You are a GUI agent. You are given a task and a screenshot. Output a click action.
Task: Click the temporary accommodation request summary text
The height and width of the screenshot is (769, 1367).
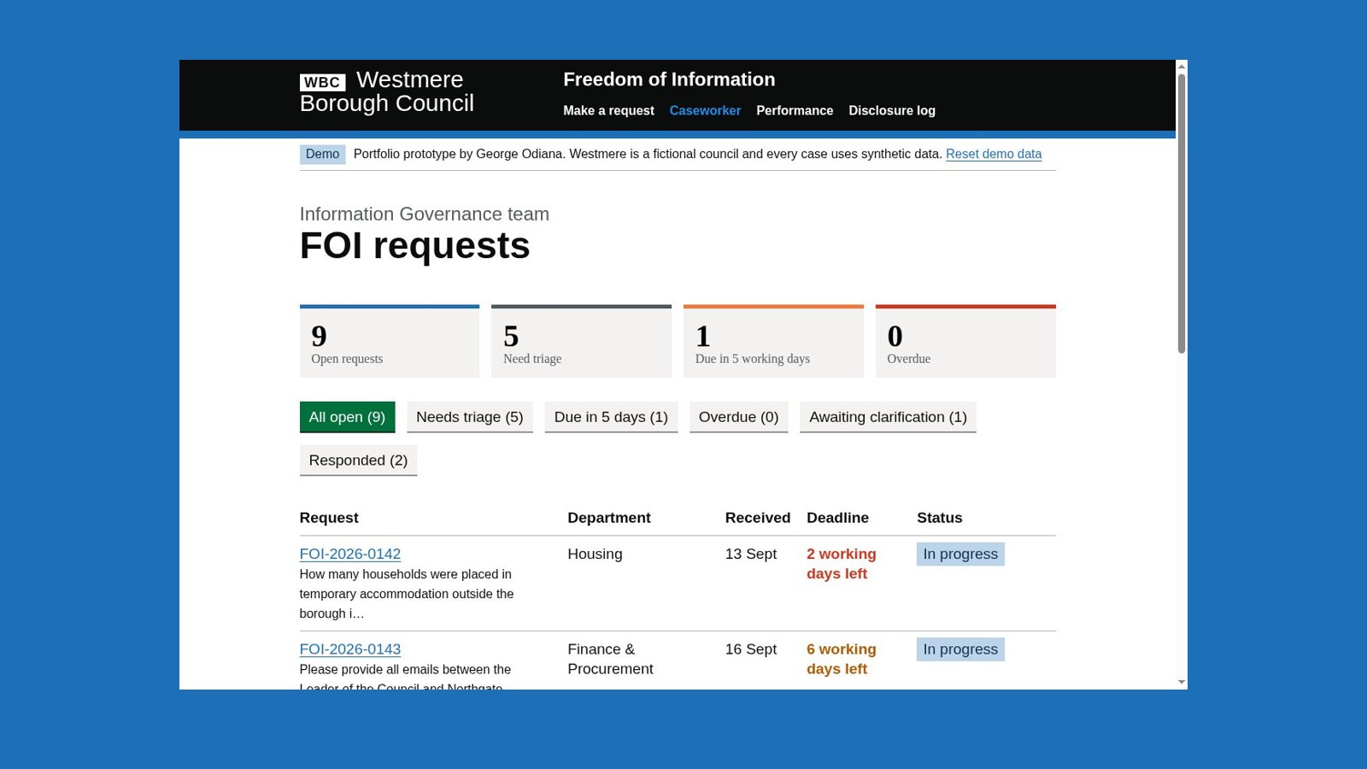[407, 594]
